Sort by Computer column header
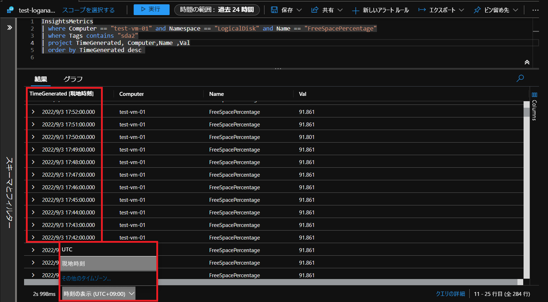 click(132, 94)
